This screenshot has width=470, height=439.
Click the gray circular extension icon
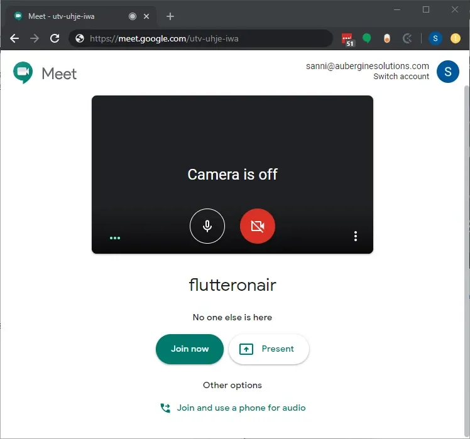coord(407,38)
